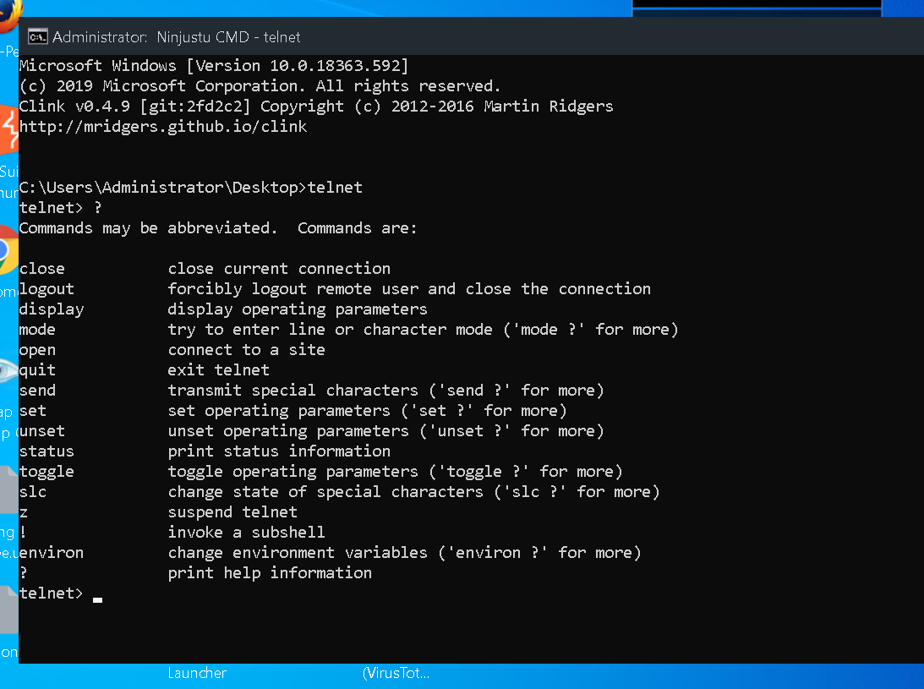Click the 'open' command name in first column
The height and width of the screenshot is (689, 924).
click(37, 350)
